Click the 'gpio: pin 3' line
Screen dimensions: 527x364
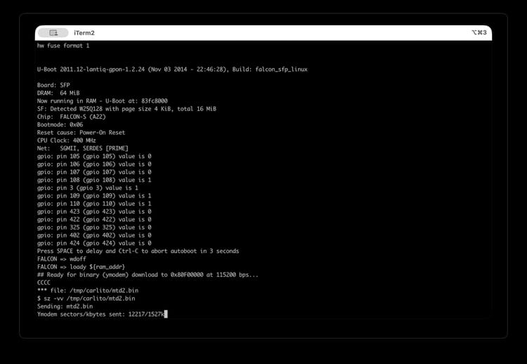87,188
